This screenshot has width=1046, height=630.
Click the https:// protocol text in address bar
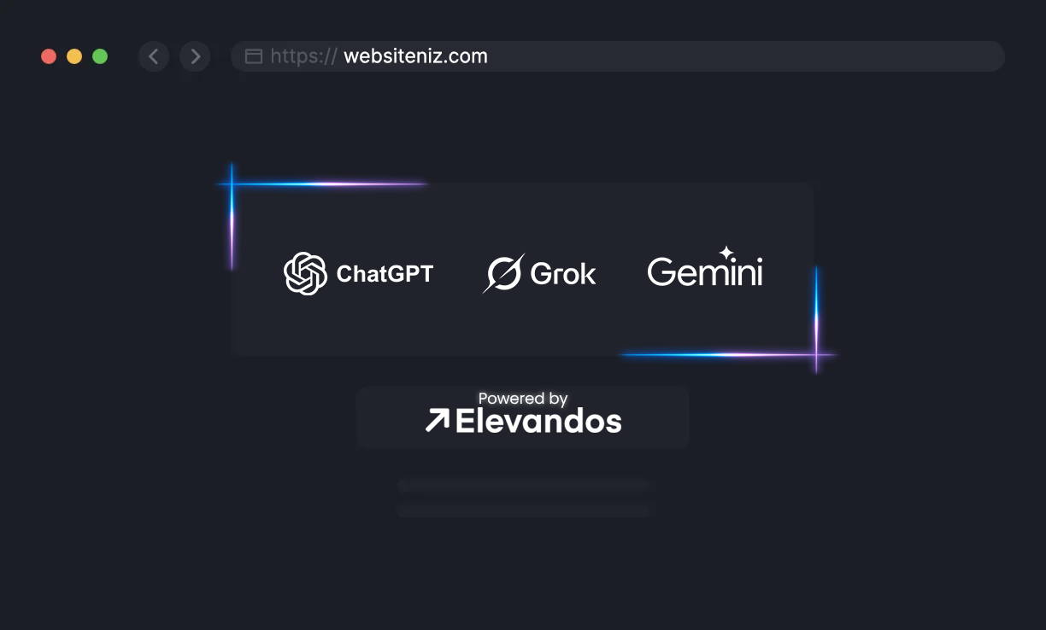(303, 56)
